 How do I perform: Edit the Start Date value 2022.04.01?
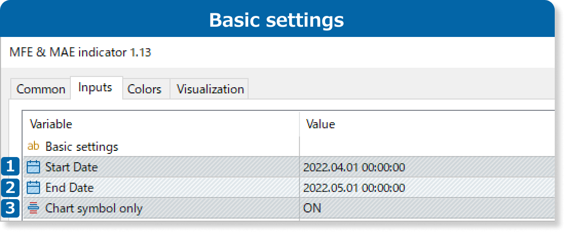coord(354,167)
